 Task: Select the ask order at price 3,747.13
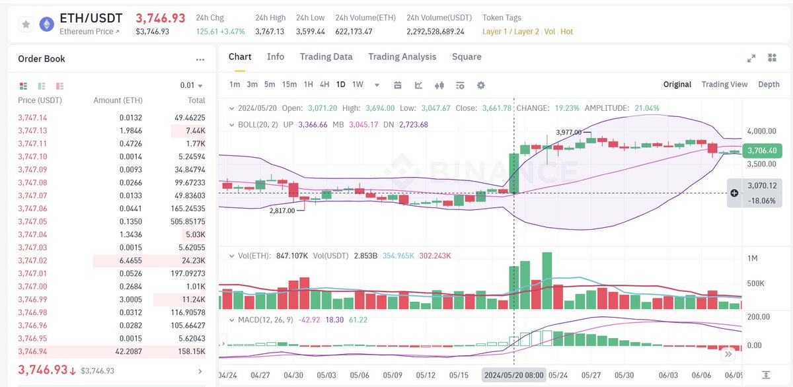[x=112, y=131]
